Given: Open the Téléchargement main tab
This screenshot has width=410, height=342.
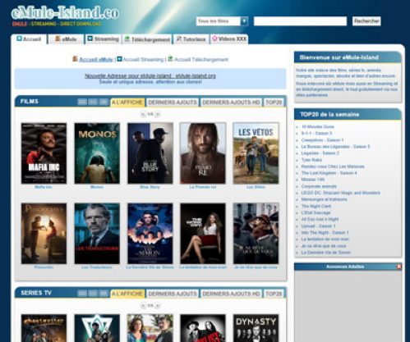Looking at the screenshot, I should (x=147, y=39).
